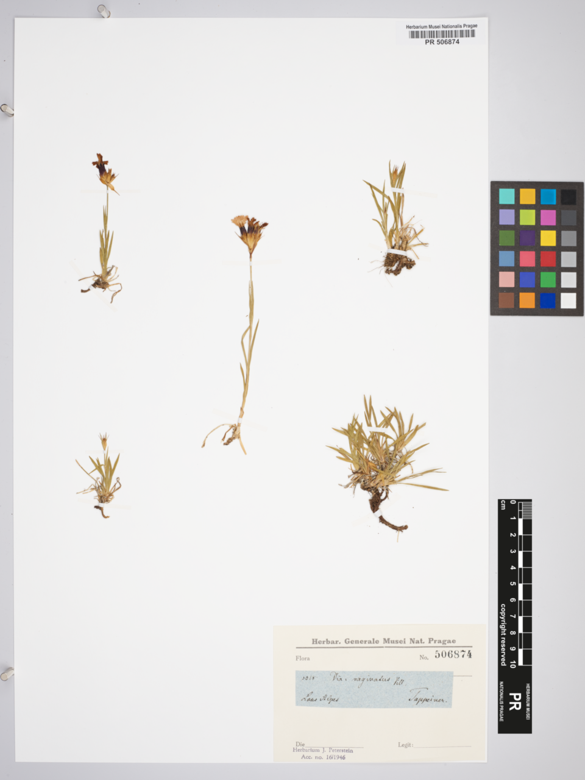Click the barcode on the top label

(442, 34)
